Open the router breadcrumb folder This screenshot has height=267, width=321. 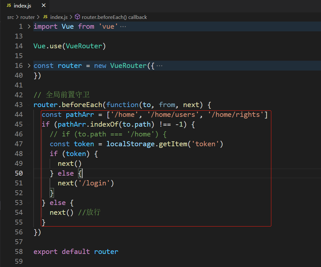pos(27,17)
